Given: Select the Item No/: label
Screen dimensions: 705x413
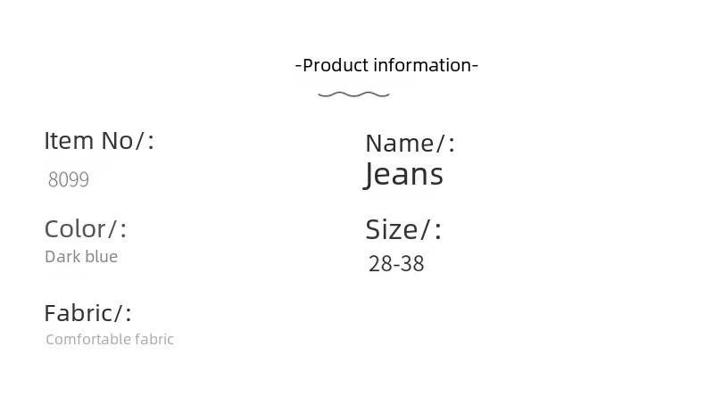Looking at the screenshot, I should [99, 141].
